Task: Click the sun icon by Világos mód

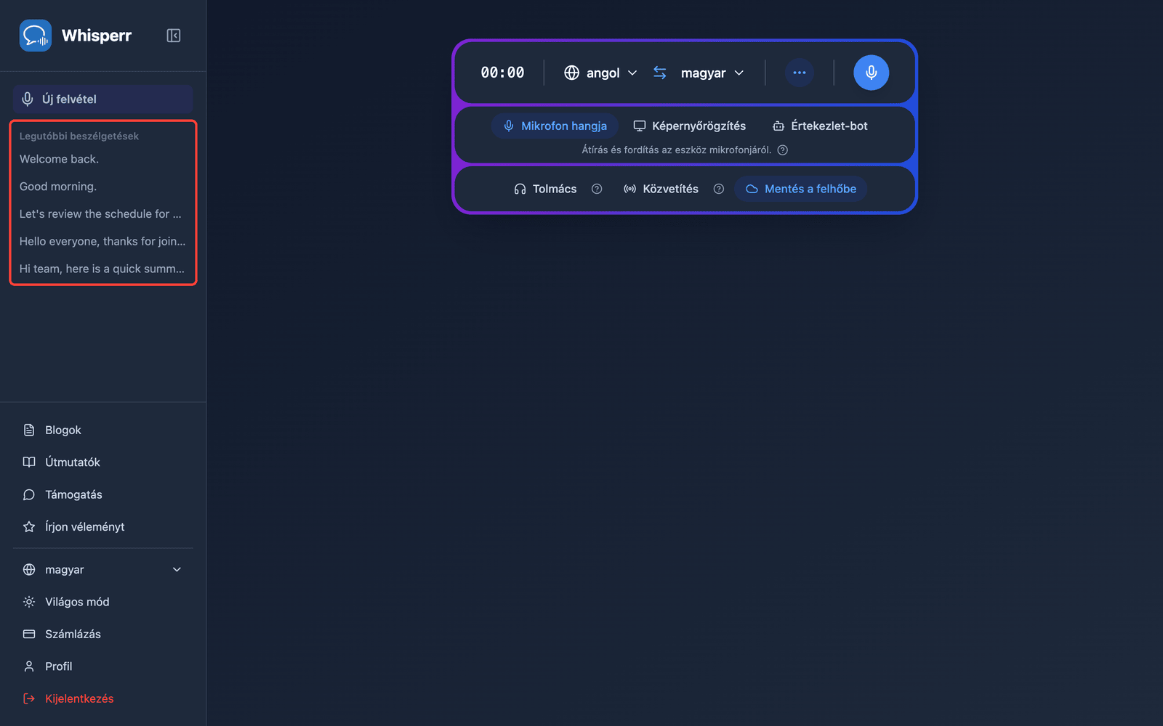Action: 29,602
